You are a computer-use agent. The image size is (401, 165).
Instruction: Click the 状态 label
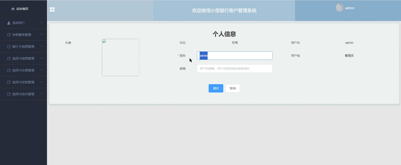(x=183, y=43)
